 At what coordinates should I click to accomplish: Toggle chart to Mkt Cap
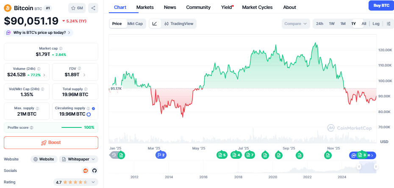(x=135, y=24)
